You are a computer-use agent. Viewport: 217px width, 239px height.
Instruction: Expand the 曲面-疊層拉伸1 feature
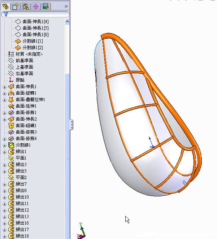pyautogui.click(x=5, y=100)
